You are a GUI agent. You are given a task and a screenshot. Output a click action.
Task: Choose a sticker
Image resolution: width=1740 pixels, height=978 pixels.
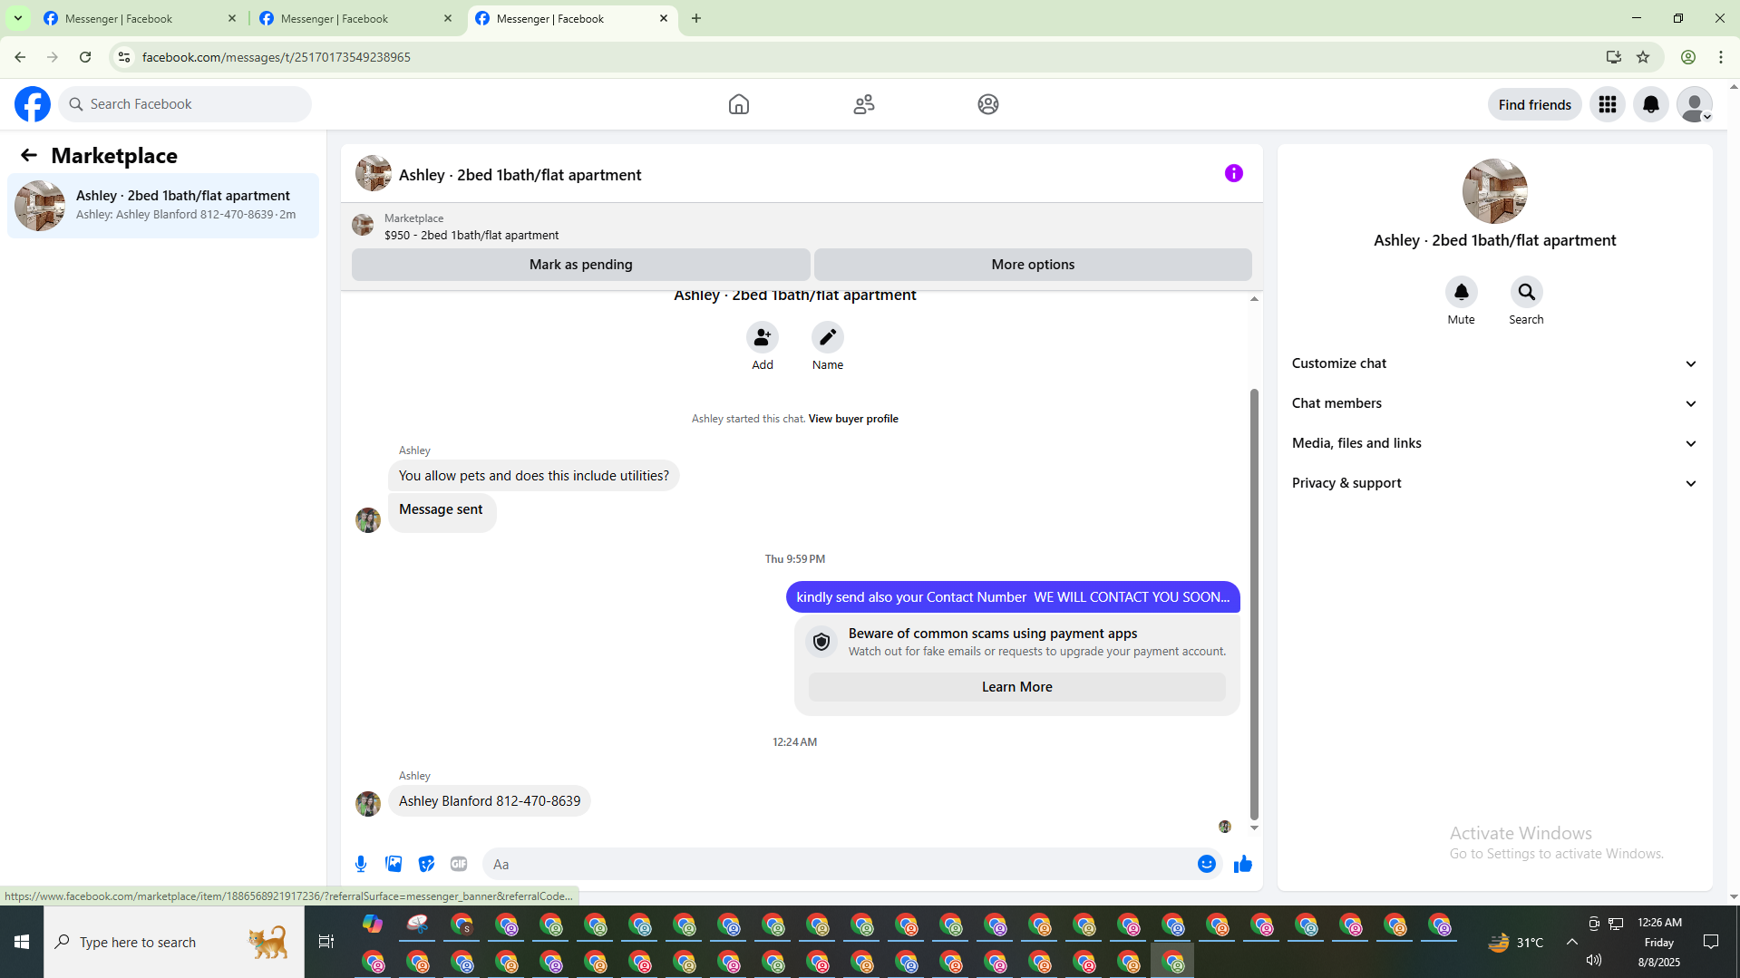[x=426, y=864]
